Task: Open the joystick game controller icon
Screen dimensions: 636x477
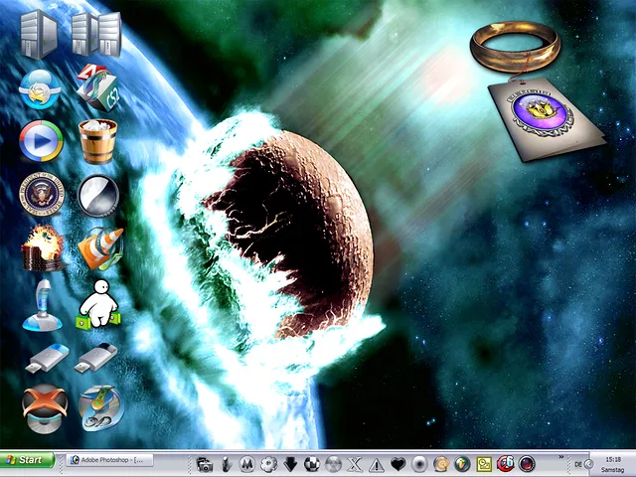Action: [x=43, y=305]
